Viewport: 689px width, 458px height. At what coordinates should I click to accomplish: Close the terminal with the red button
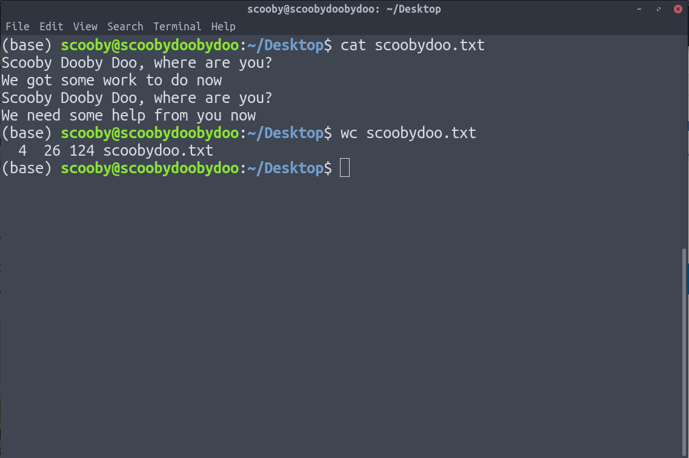(677, 9)
